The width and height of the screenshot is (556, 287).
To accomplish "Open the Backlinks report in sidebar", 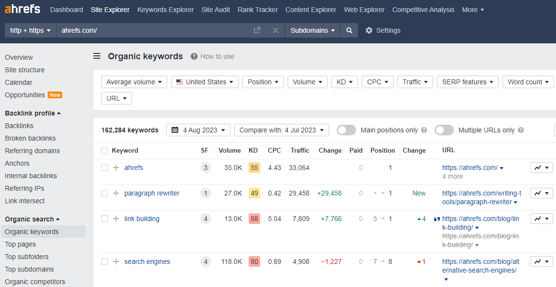I will click(19, 126).
